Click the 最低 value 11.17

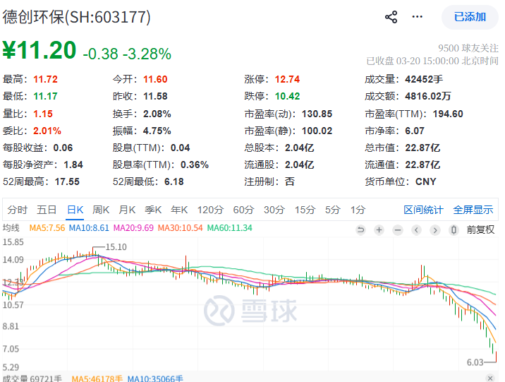tap(45, 96)
